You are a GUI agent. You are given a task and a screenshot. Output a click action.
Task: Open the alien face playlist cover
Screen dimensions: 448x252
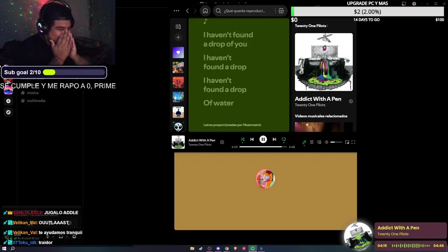[178, 126]
